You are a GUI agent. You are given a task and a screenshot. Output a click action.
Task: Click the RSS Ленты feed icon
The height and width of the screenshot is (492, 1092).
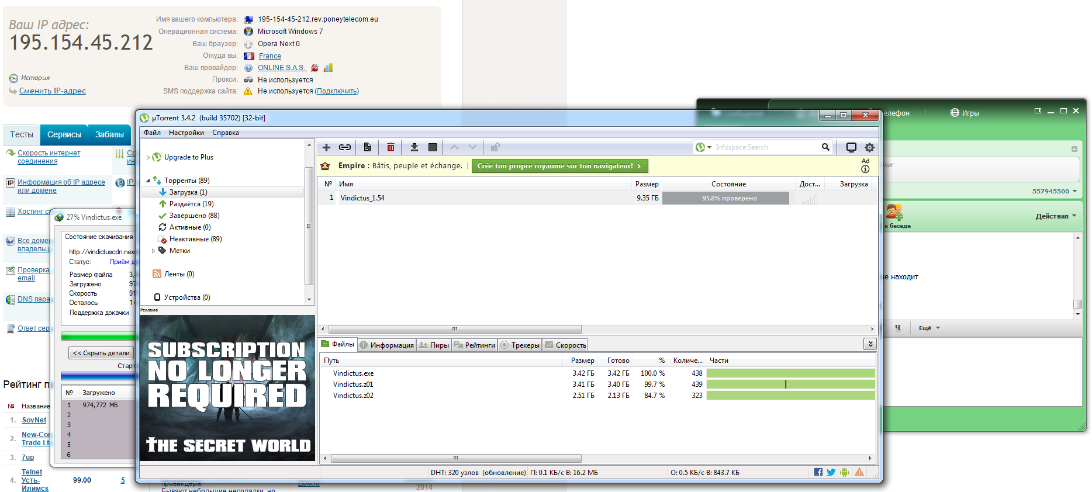[x=157, y=274]
